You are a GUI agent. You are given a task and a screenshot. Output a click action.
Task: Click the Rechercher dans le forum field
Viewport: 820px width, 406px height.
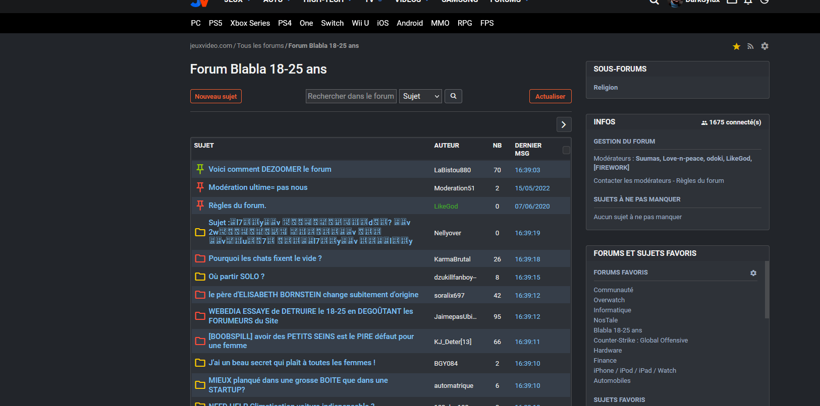point(351,96)
